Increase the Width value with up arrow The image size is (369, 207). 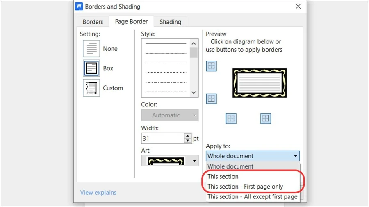tap(187, 136)
